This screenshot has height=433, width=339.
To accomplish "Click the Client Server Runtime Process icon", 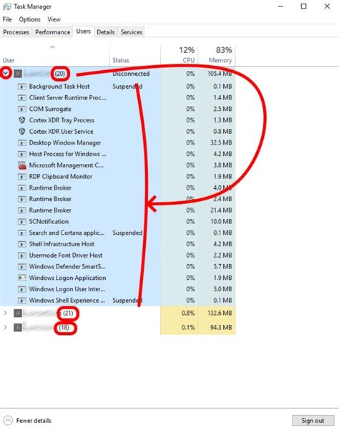I will pyautogui.click(x=21, y=98).
